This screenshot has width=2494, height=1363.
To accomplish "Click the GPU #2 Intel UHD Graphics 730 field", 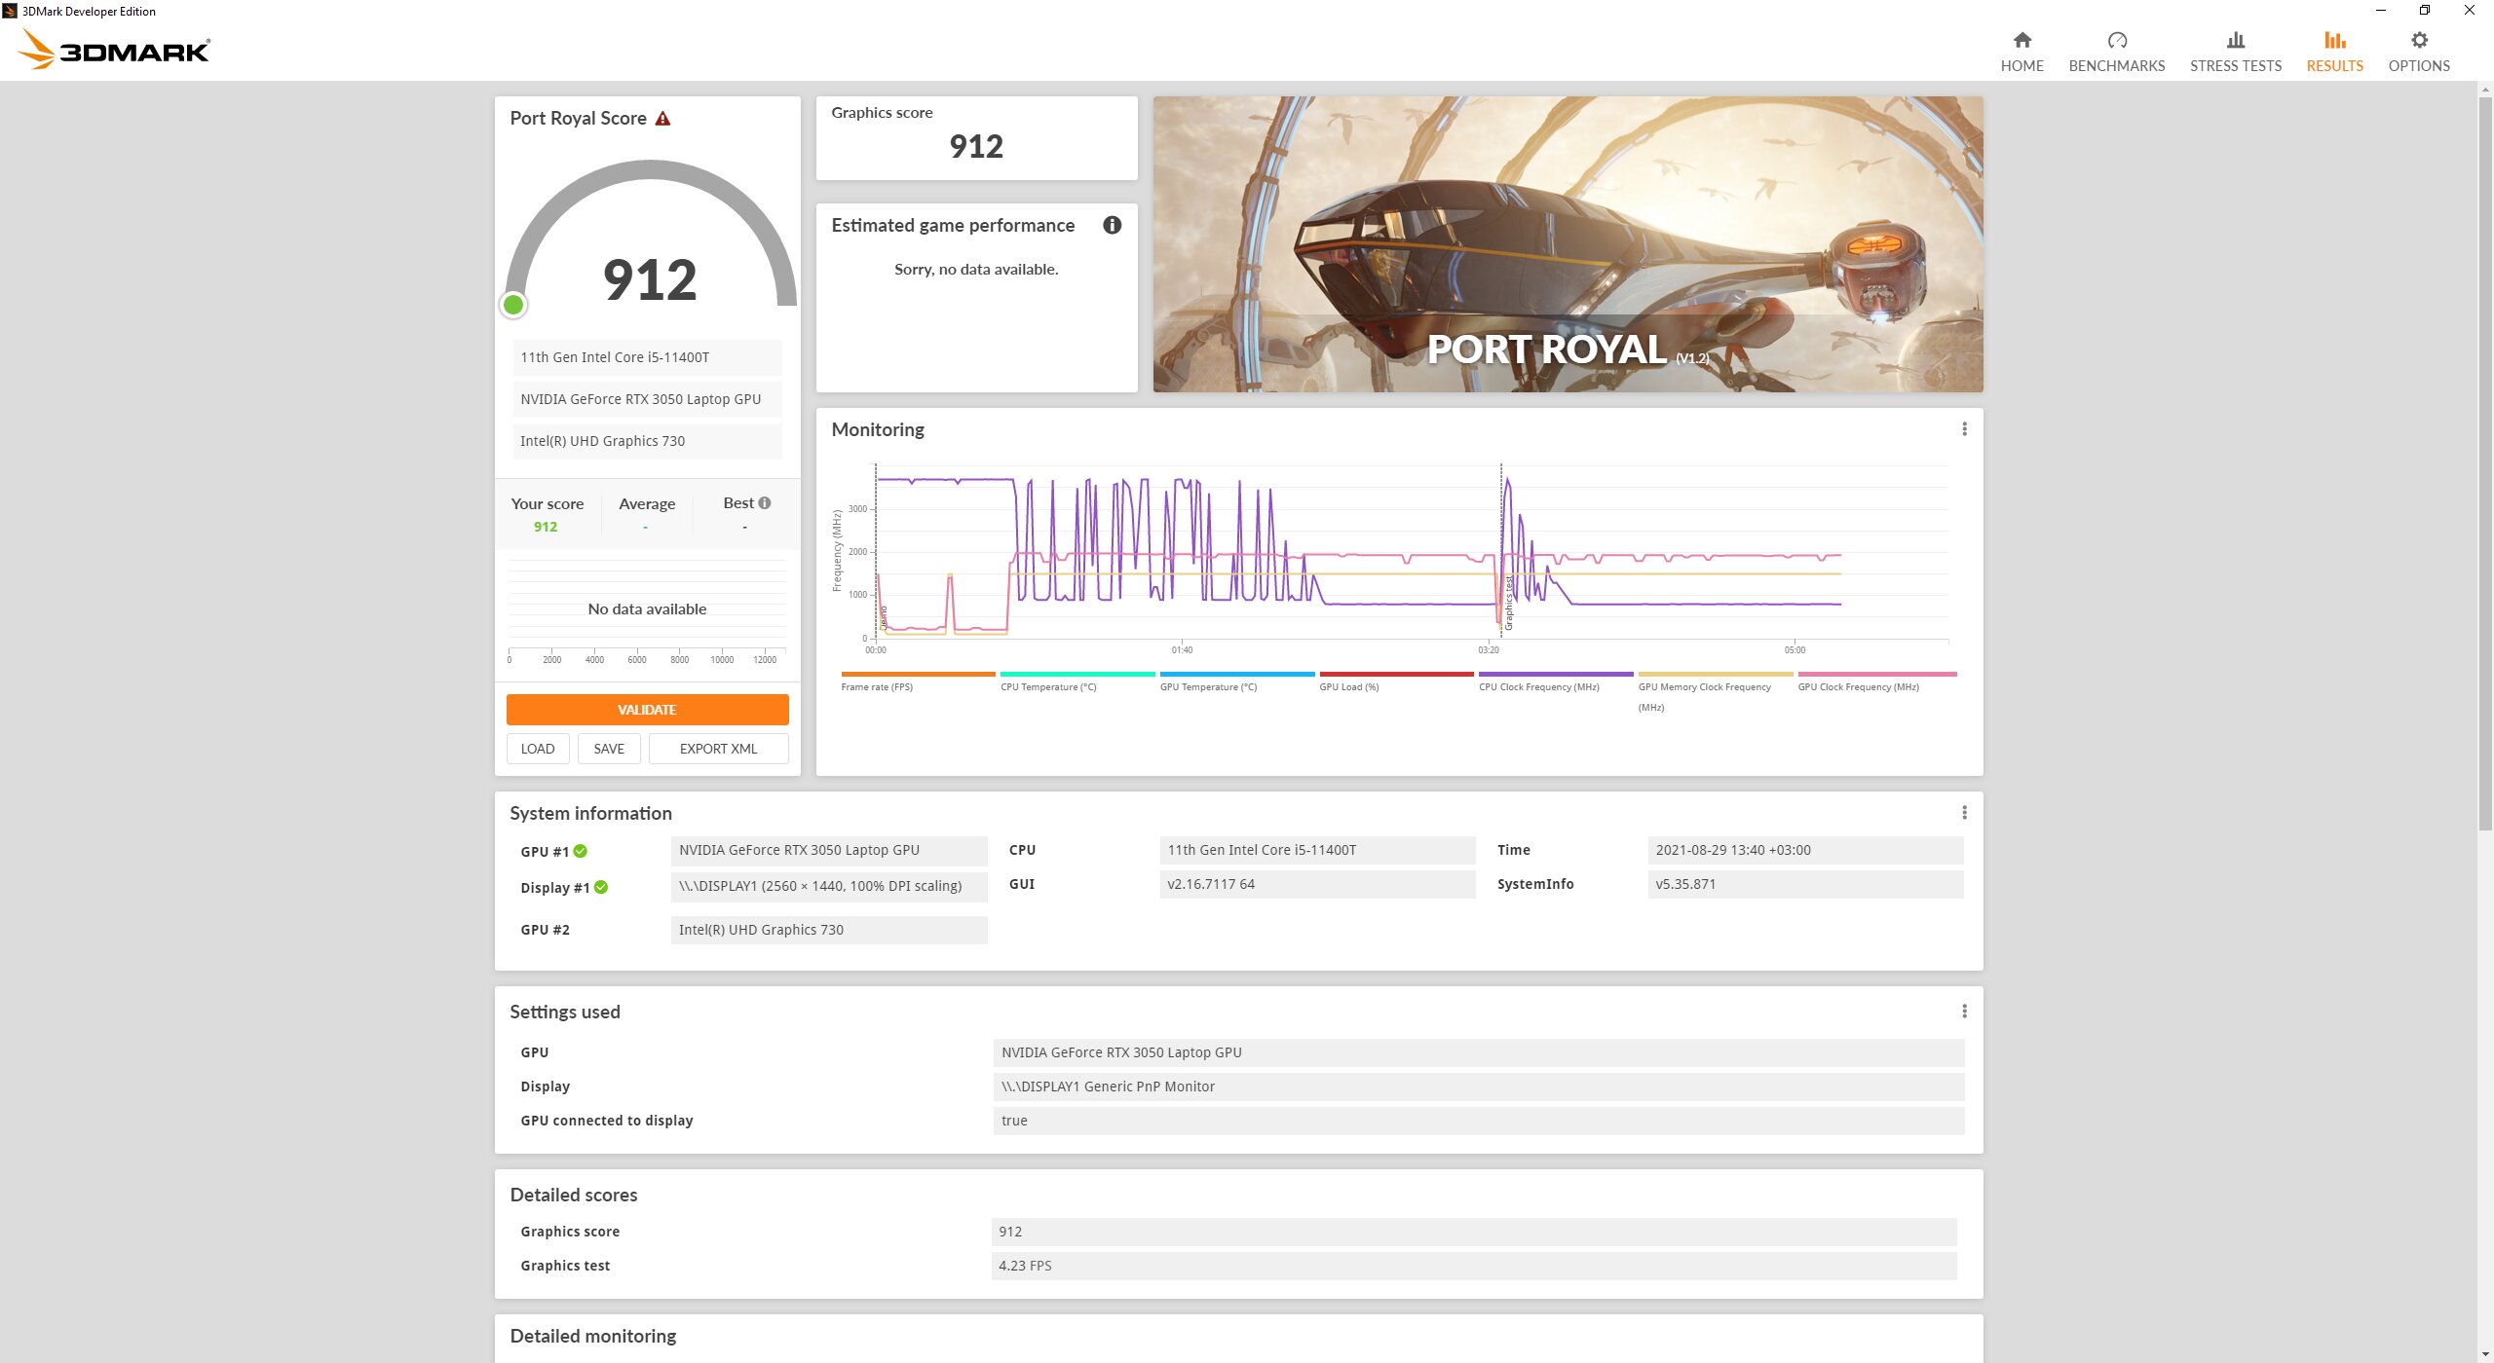I will [829, 930].
